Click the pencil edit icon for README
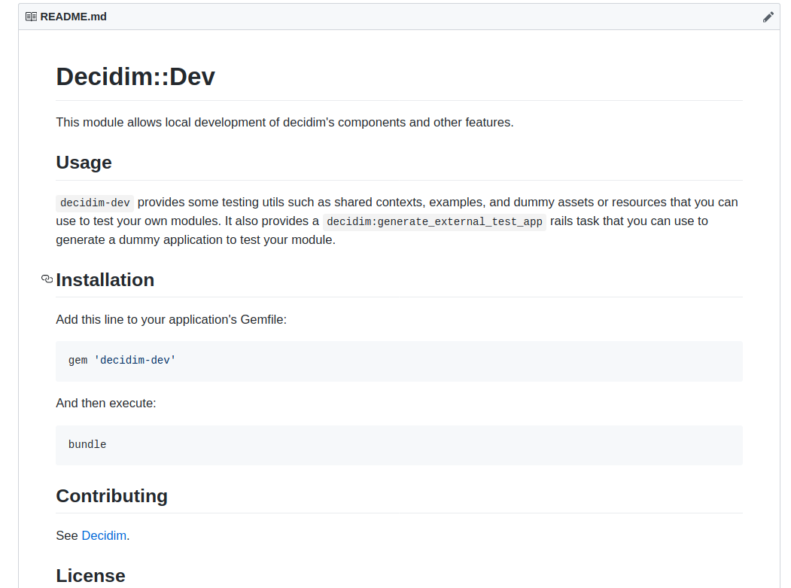 tap(768, 17)
